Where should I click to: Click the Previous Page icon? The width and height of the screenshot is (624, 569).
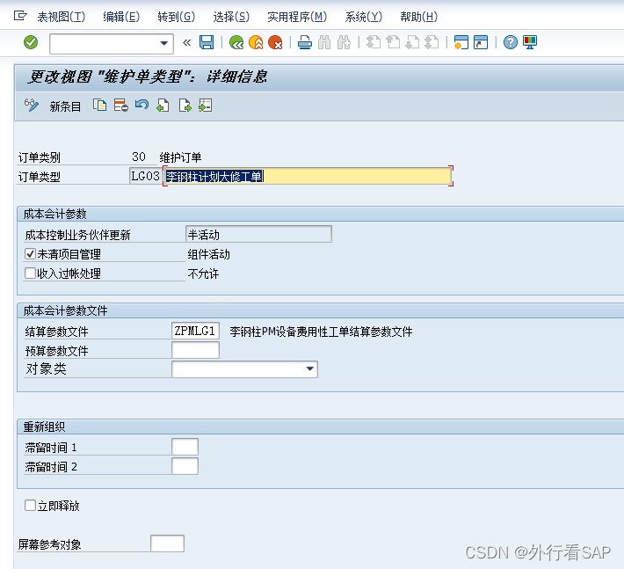(x=393, y=42)
